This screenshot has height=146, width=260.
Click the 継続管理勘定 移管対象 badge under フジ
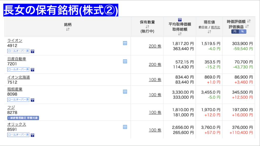[x=23, y=118]
